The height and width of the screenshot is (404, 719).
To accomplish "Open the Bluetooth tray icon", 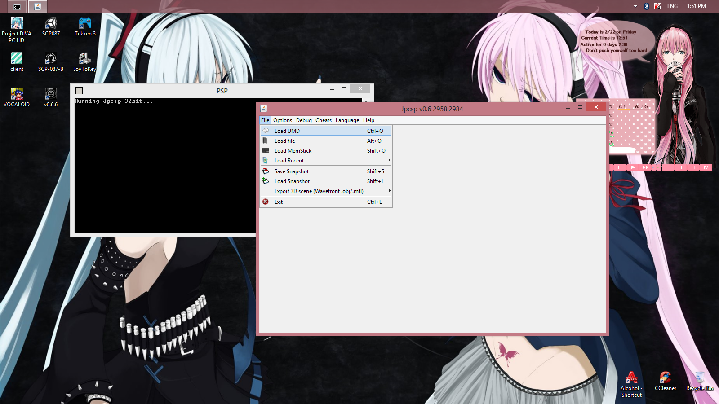I will click(x=647, y=6).
